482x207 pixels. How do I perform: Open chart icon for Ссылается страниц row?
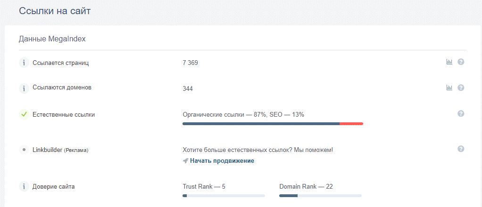(449, 62)
